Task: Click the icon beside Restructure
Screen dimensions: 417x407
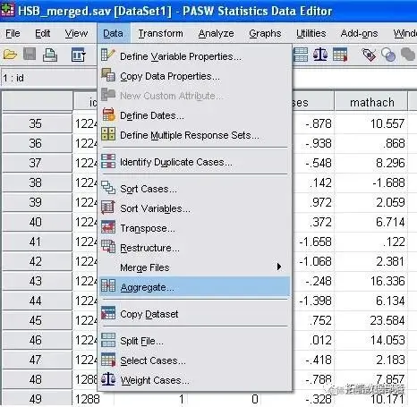Action: 108,247
